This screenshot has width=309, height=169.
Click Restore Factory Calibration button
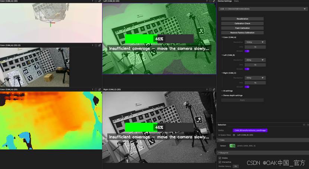pyautogui.click(x=242, y=33)
